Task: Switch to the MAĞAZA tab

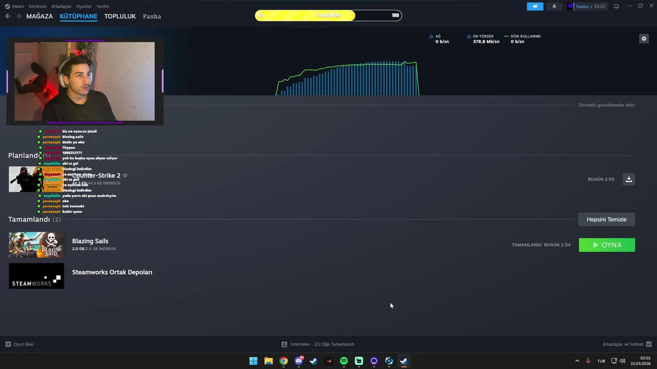Action: (40, 16)
